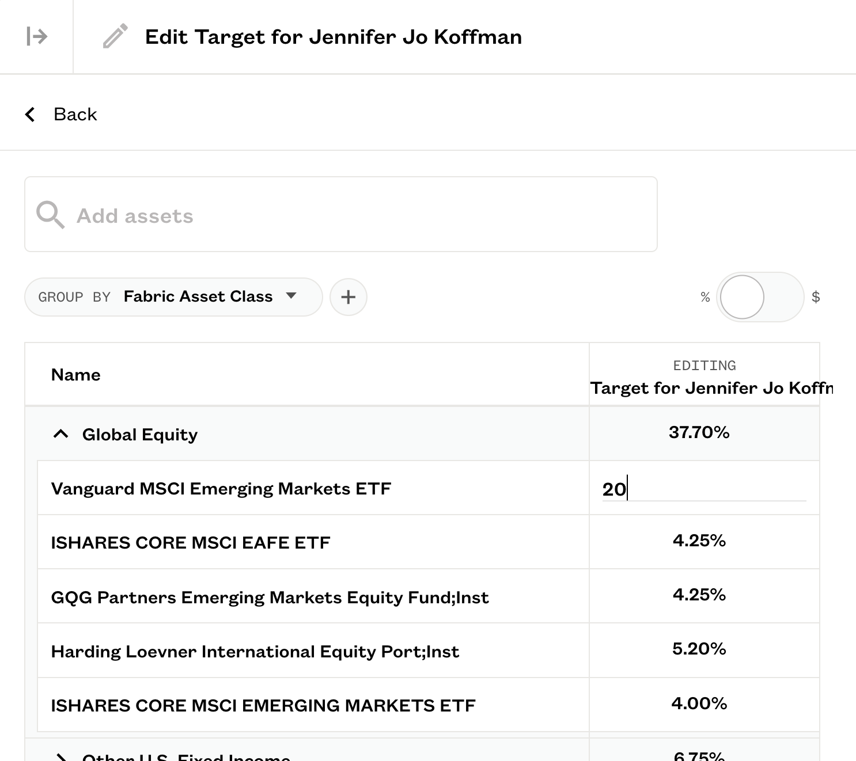Collapse the side panel arrow icon
The width and height of the screenshot is (856, 761).
point(37,37)
